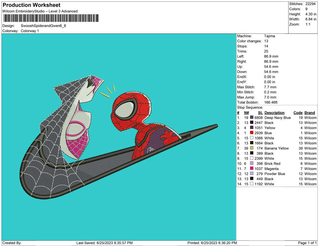Viewport: 319px width, 246px height.
Task: Click the Stop Sequence heading
Action: 250,108
